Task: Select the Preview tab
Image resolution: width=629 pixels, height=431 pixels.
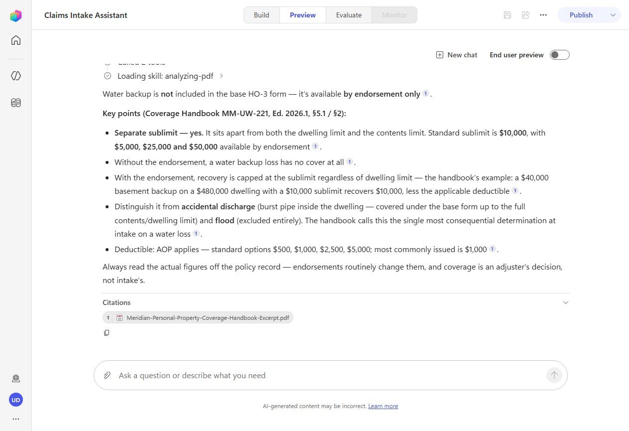Action: click(303, 15)
